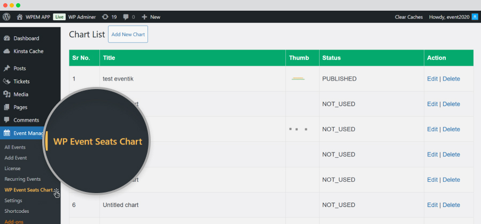The height and width of the screenshot is (224, 481).
Task: Click the Action column header
Action: [449, 58]
